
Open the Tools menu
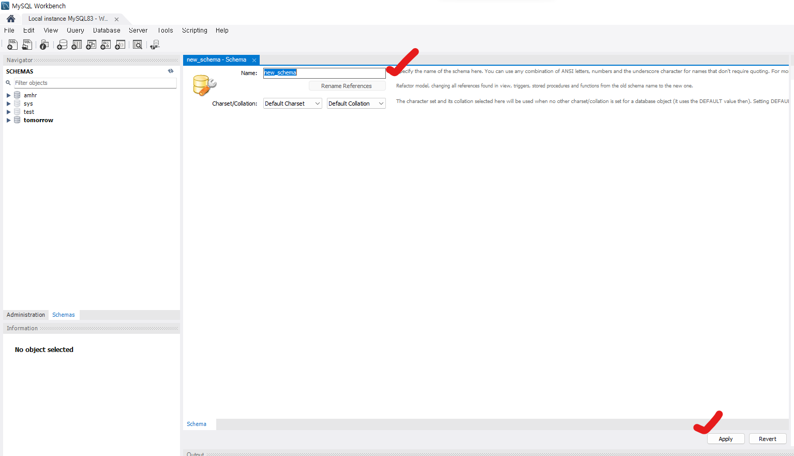click(166, 31)
